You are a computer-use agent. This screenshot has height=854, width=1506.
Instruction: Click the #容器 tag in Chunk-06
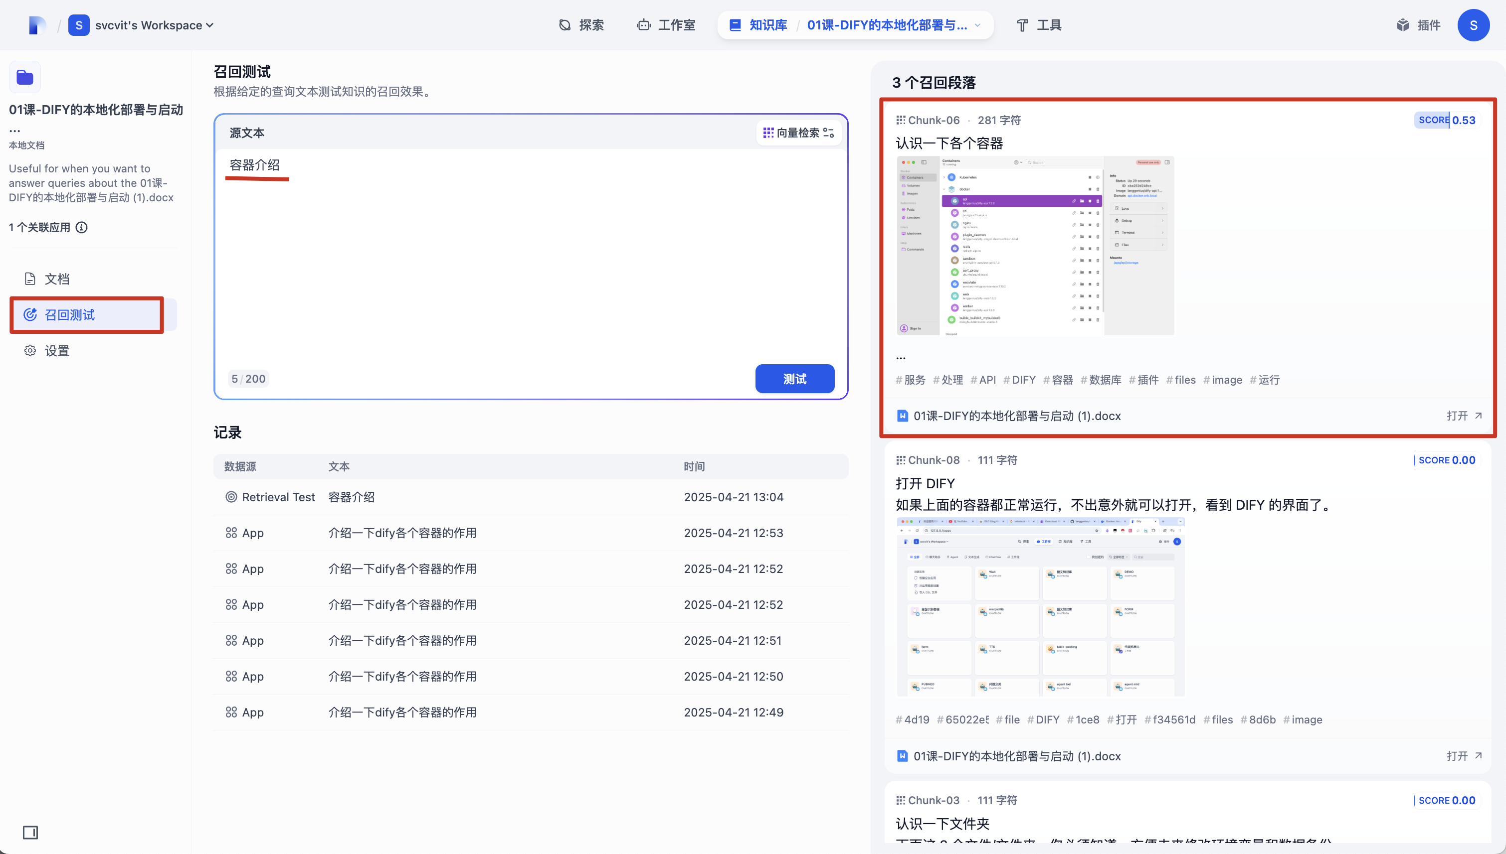(1058, 380)
